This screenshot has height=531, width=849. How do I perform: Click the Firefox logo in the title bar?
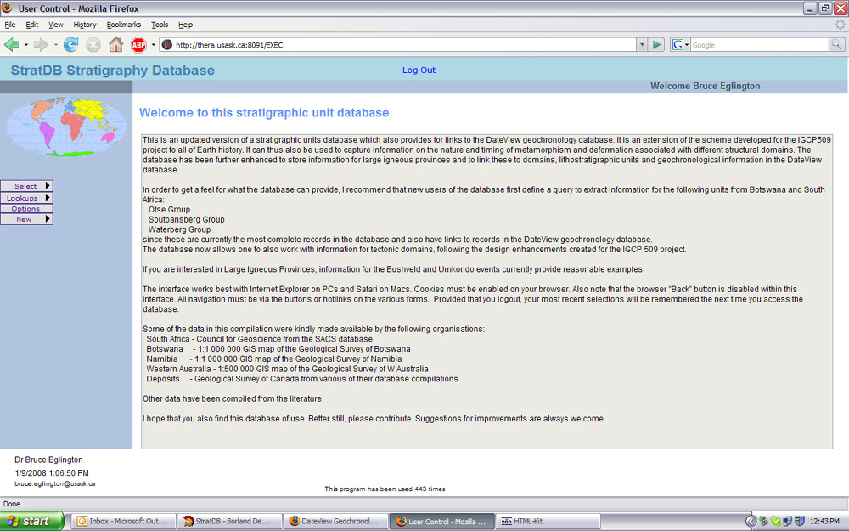[7, 8]
